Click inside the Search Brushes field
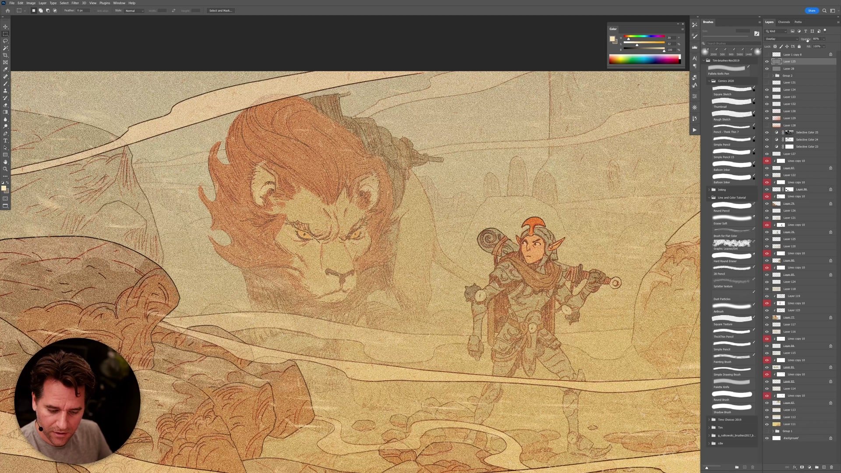 click(729, 43)
